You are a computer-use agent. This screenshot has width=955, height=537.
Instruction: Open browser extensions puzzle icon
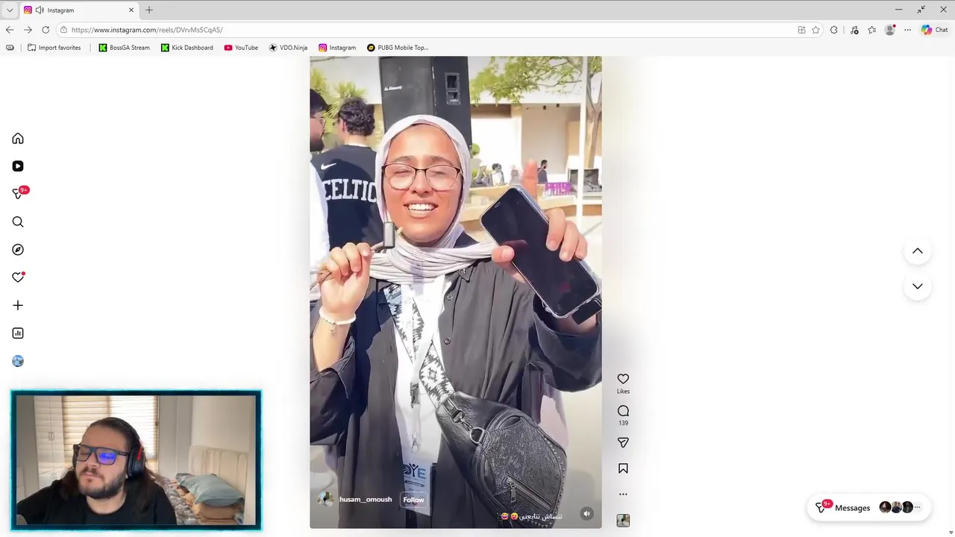pos(834,30)
